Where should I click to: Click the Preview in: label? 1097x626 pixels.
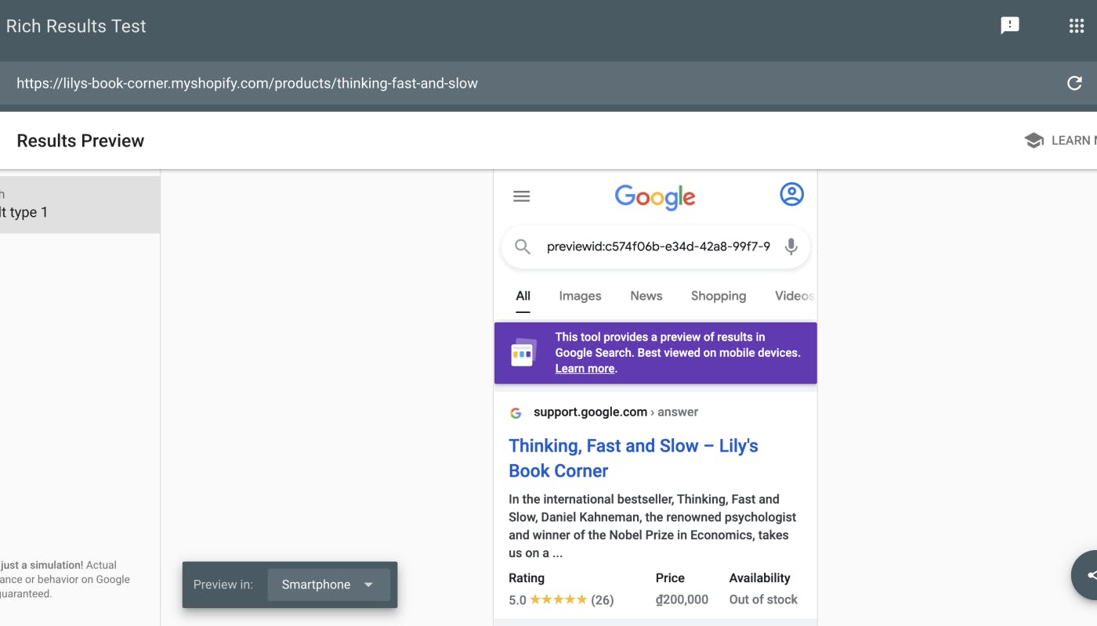pos(223,585)
